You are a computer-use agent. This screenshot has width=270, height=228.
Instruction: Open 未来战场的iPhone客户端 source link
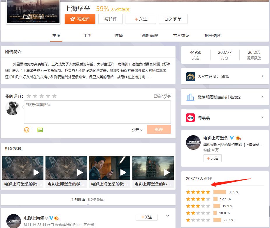coord(74,225)
